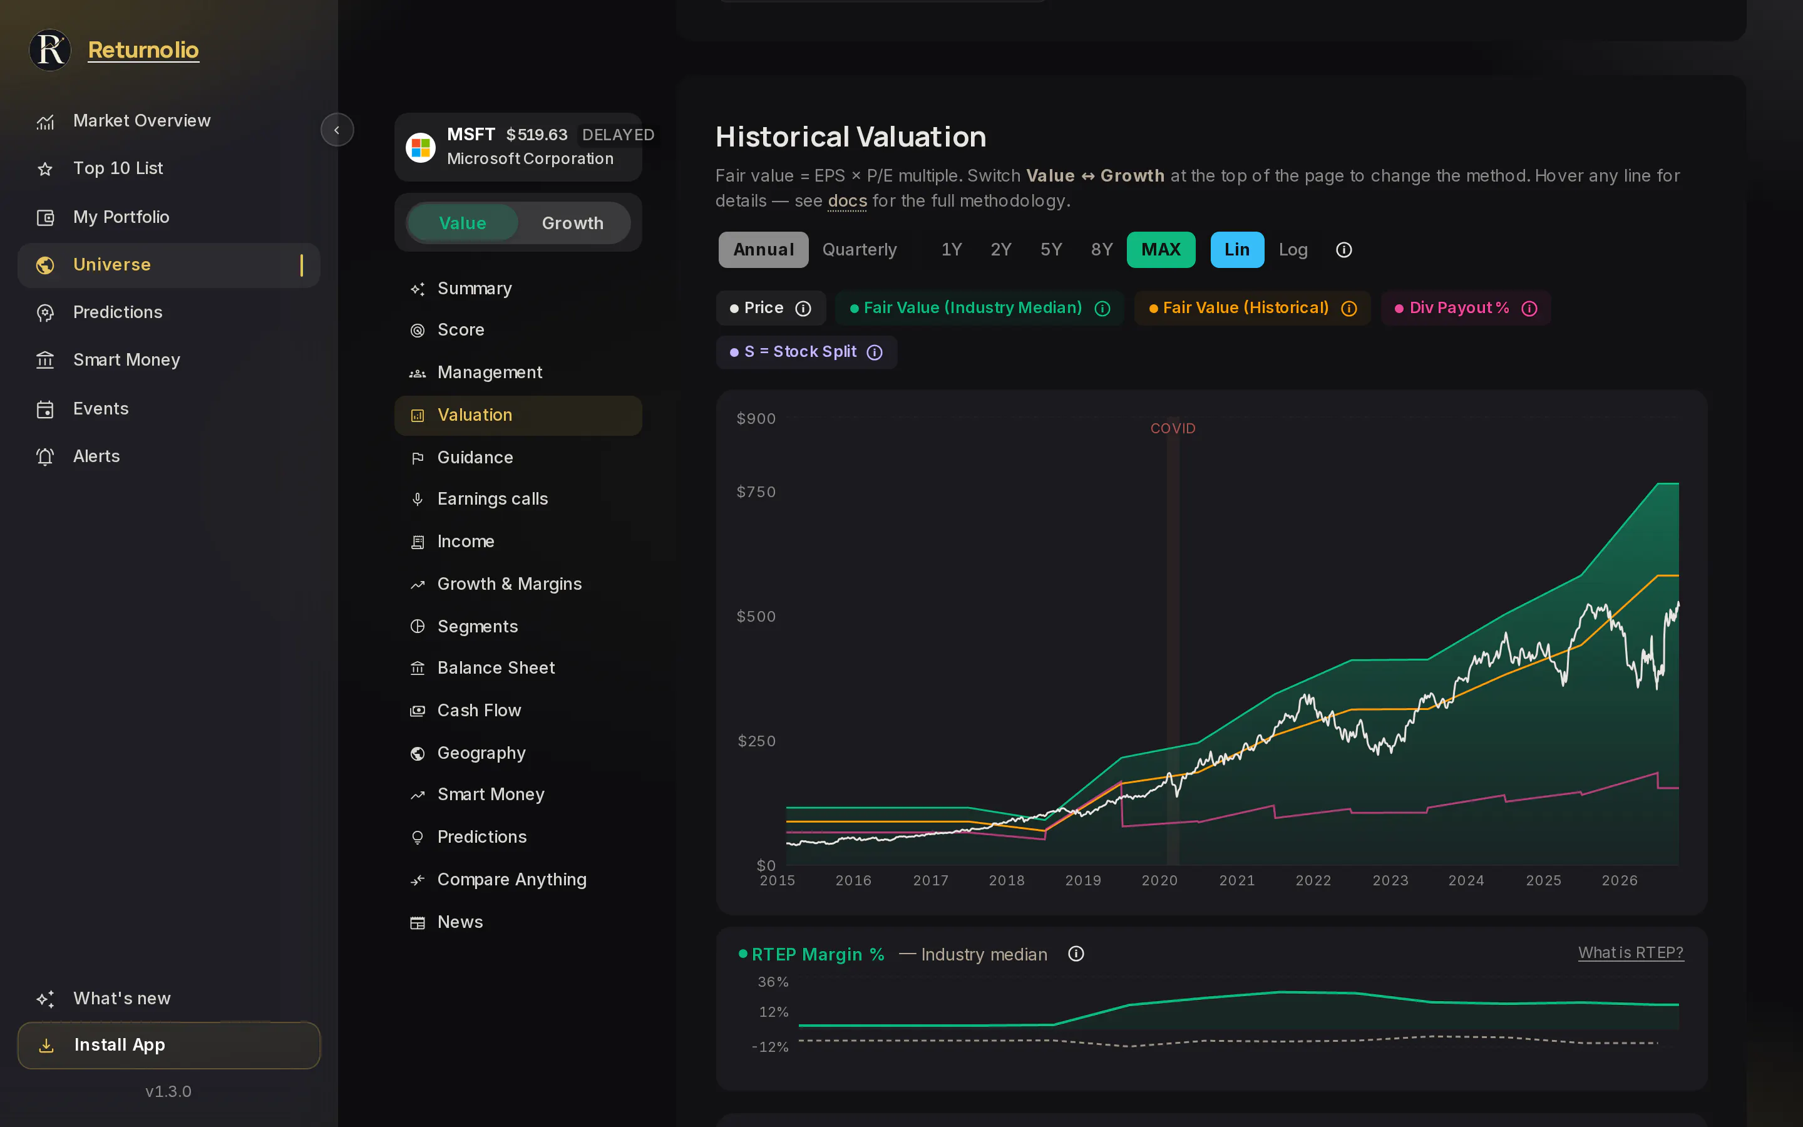
Task: Switch valuation method to Growth
Action: (572, 223)
